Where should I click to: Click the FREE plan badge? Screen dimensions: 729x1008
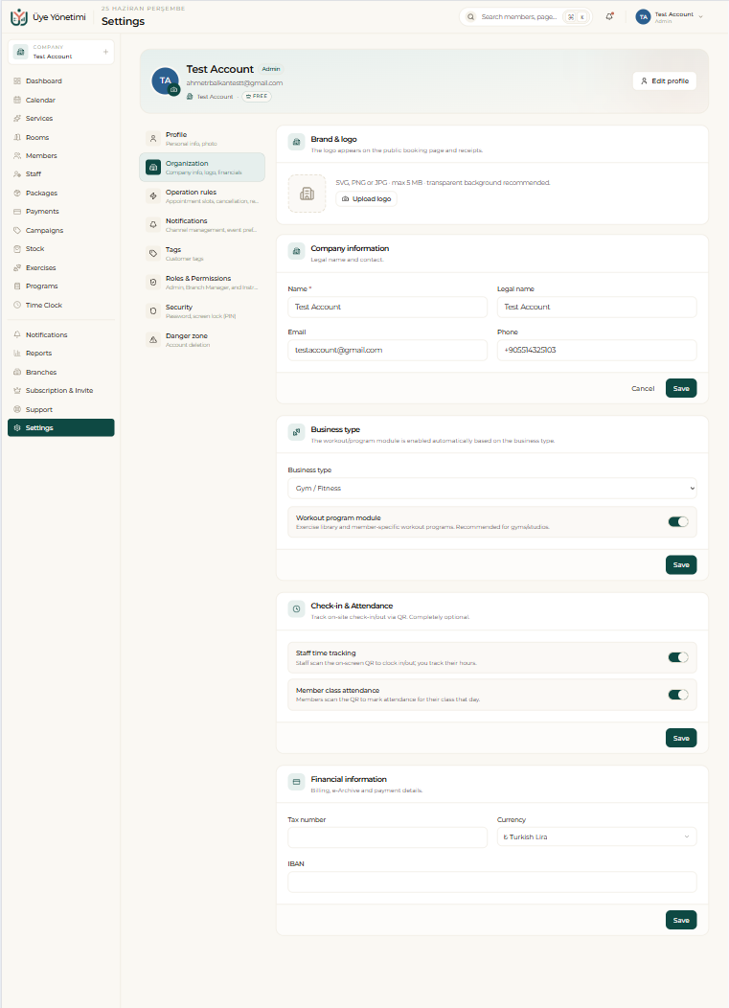257,97
